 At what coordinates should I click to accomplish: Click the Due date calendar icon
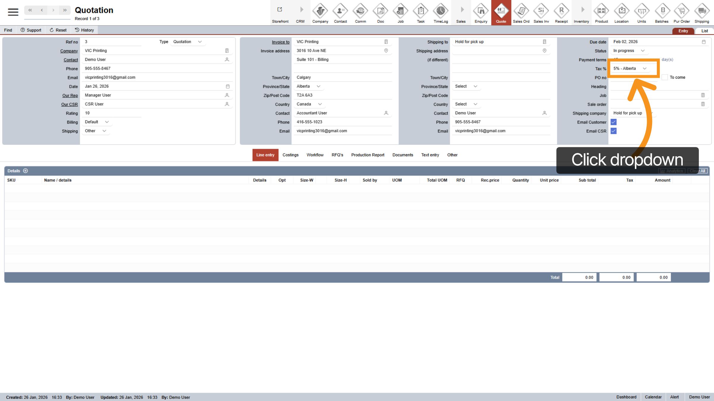(704, 42)
